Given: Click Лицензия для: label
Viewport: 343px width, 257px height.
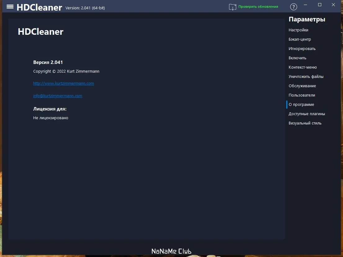Looking at the screenshot, I should (x=50, y=109).
